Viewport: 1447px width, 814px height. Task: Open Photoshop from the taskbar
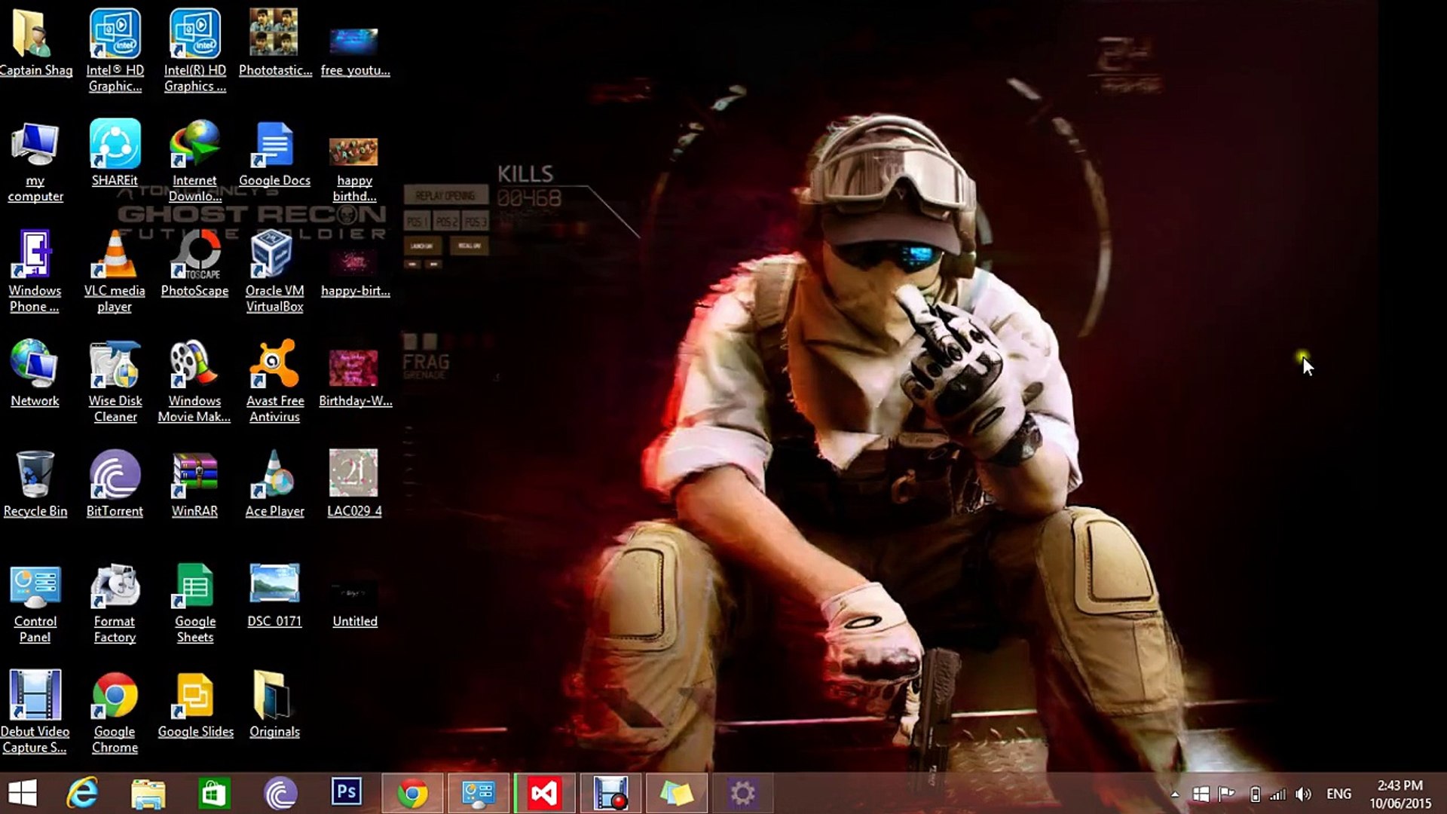pyautogui.click(x=346, y=793)
